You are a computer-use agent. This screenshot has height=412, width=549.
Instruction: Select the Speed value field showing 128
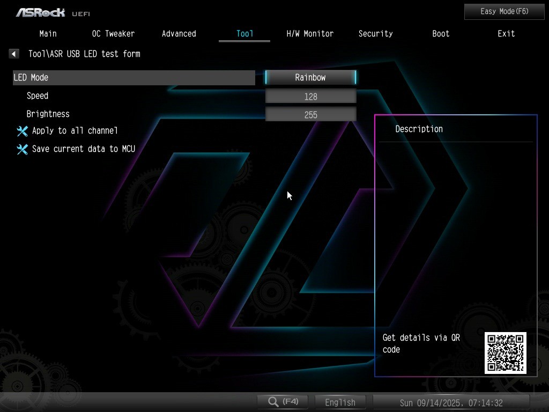coord(310,97)
